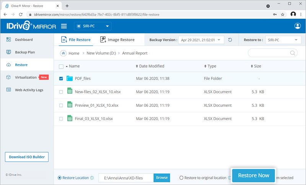This screenshot has height=185, width=306.
Task: Open the Restore to dropdown
Action: tap(283, 40)
